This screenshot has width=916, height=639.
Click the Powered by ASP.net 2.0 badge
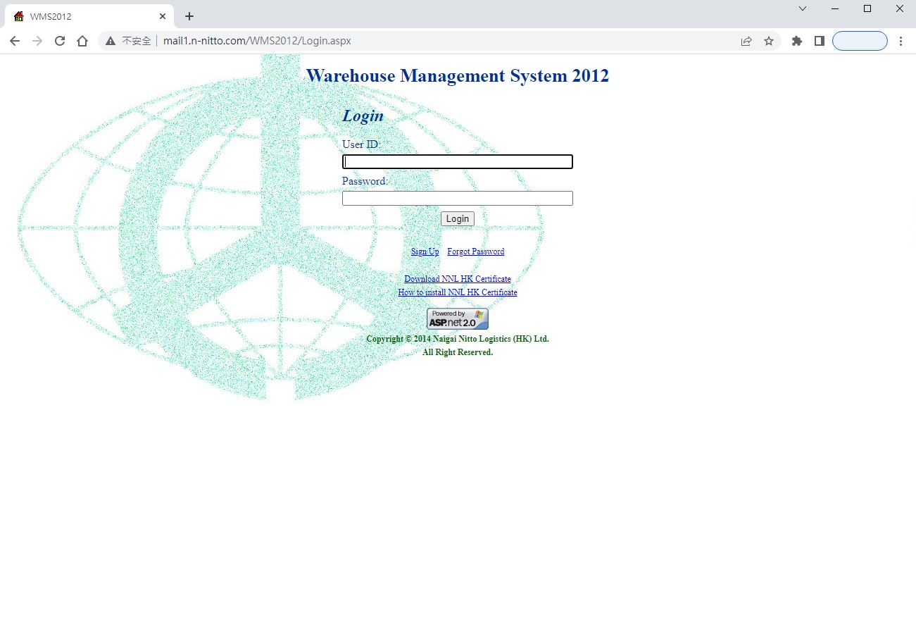(458, 319)
